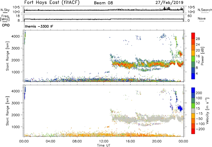
Task: Click the "08:00" time tick label
Action: [77, 141]
